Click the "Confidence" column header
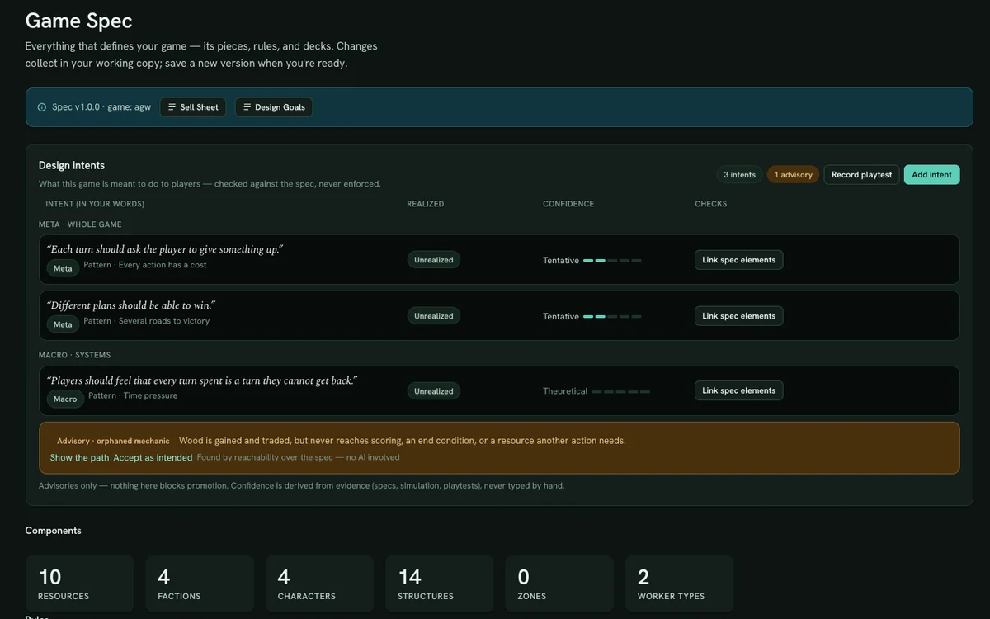The width and height of the screenshot is (990, 619). click(x=568, y=204)
